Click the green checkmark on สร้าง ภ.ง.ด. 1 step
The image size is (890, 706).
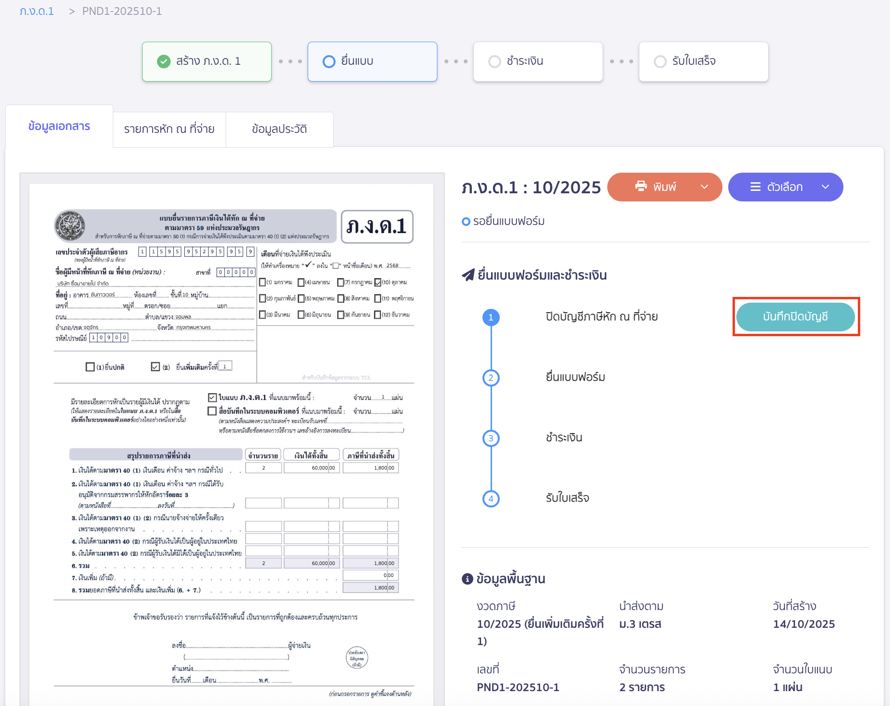[x=165, y=61]
